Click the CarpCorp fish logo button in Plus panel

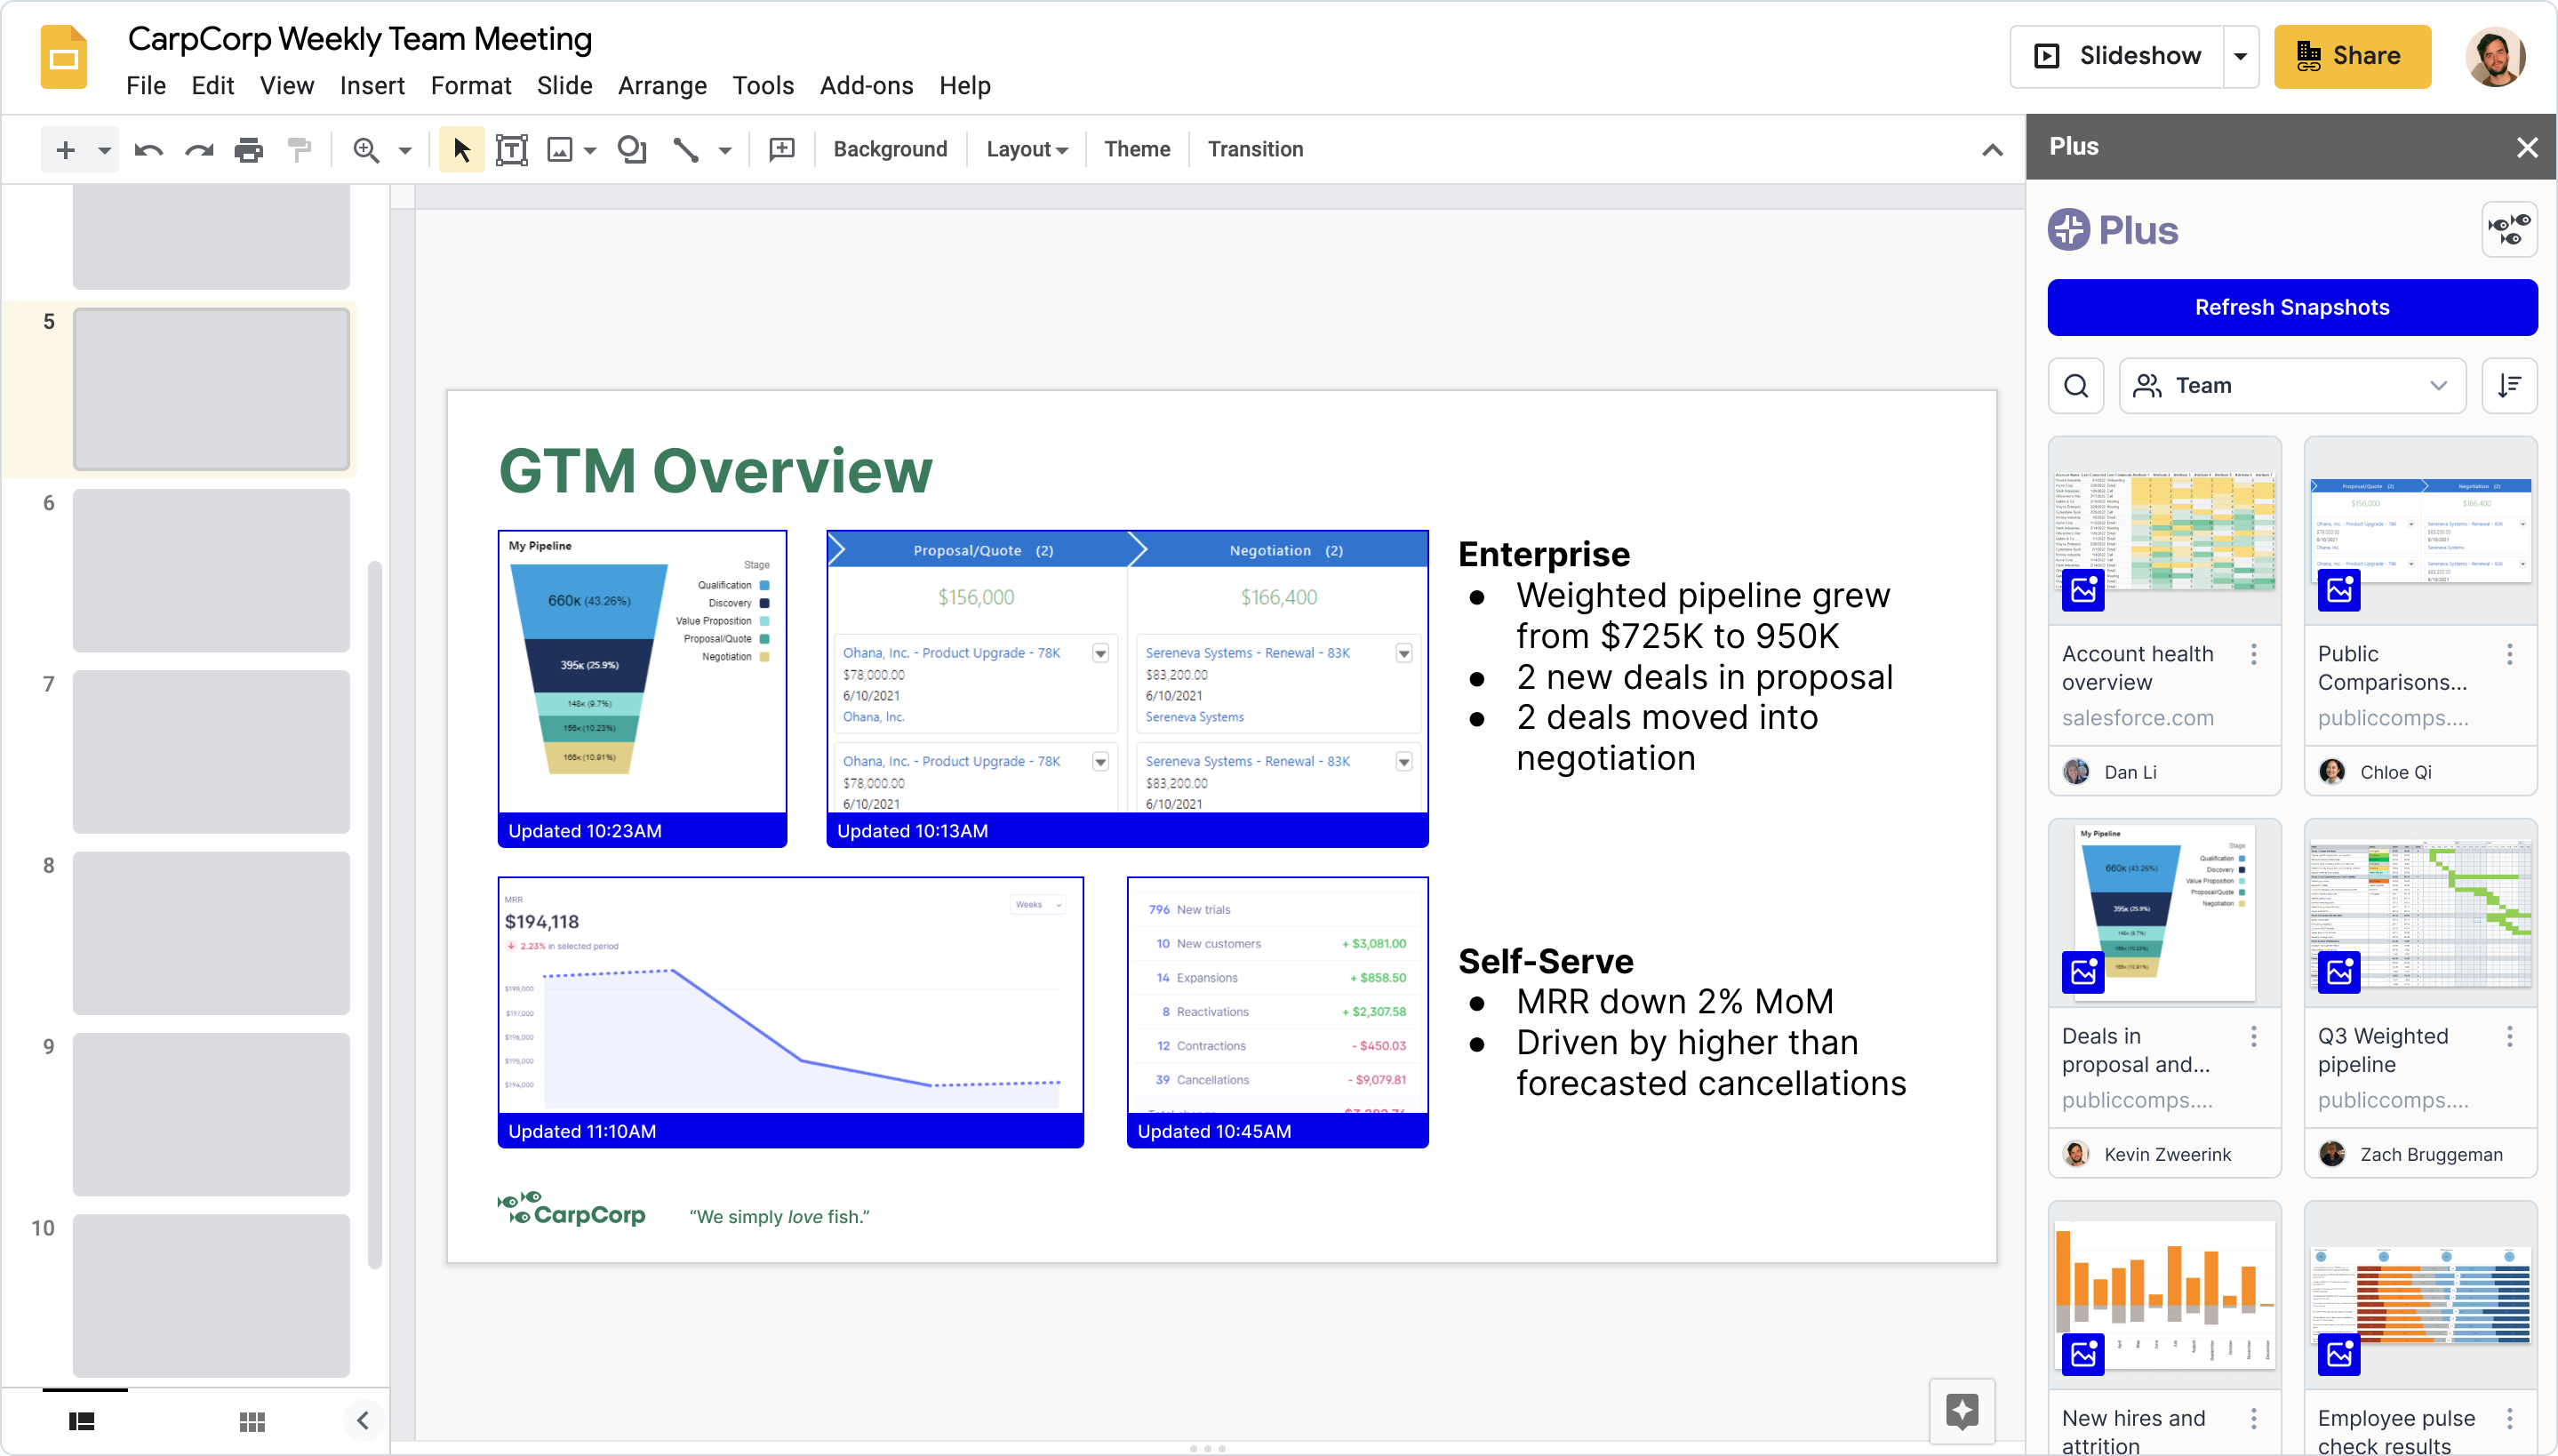(2509, 230)
